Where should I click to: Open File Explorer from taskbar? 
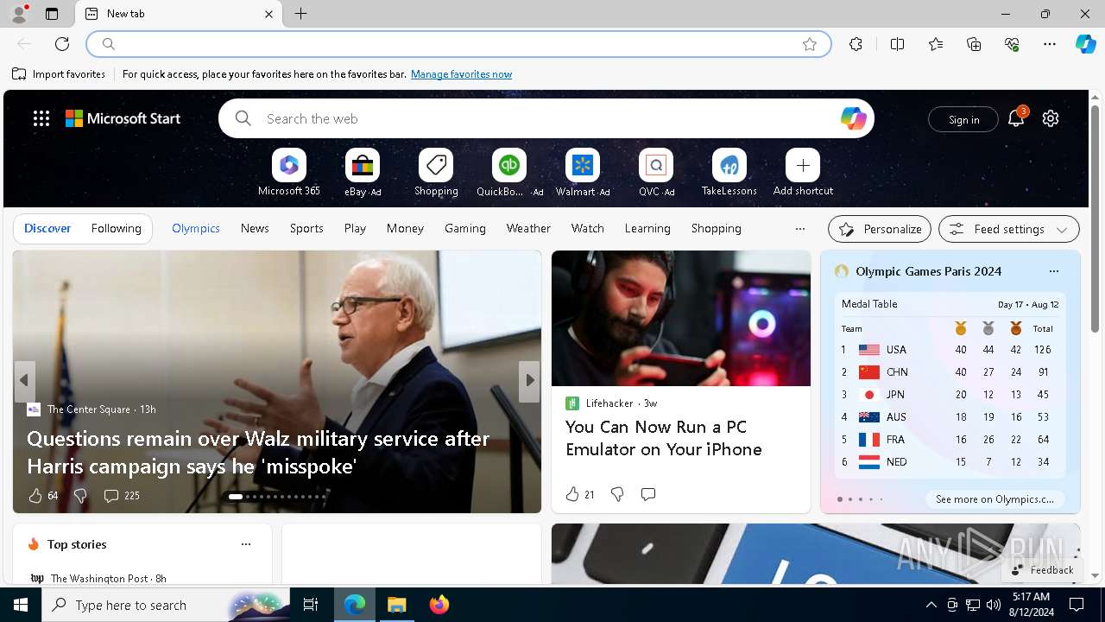pyautogui.click(x=397, y=605)
